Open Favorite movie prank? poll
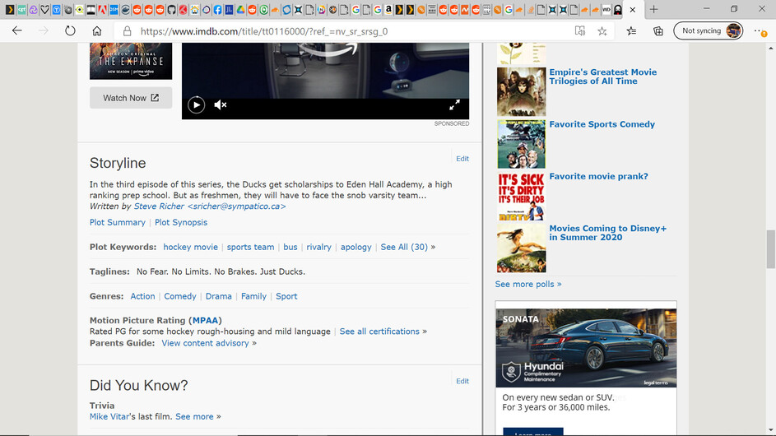Viewport: 776px width, 436px height. (598, 177)
